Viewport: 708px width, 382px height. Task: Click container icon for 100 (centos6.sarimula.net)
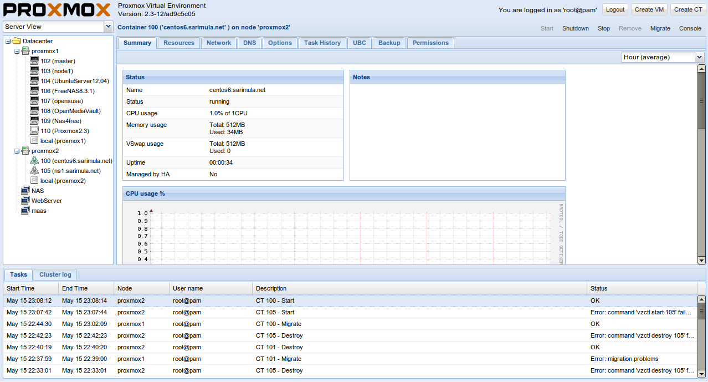[x=34, y=161]
